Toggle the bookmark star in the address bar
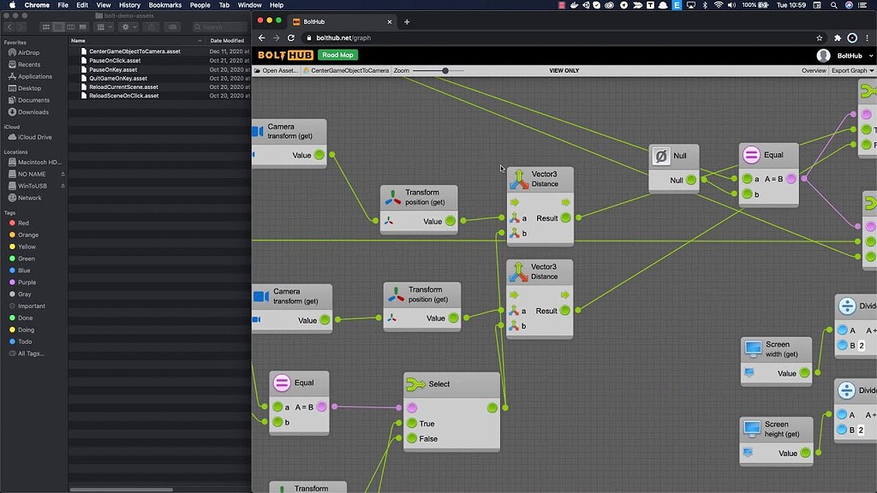The height and width of the screenshot is (493, 877). [x=820, y=39]
